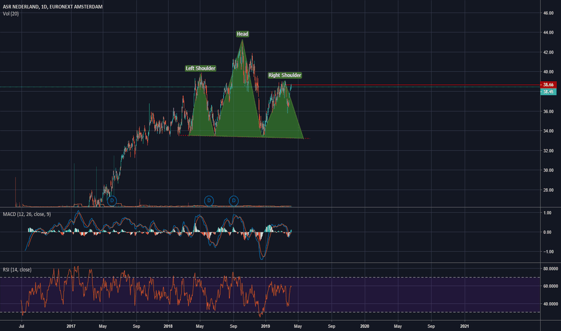Viewport: 561px width, 331px height.
Task: Click the 32.00 price axis value
Action: [x=548, y=150]
